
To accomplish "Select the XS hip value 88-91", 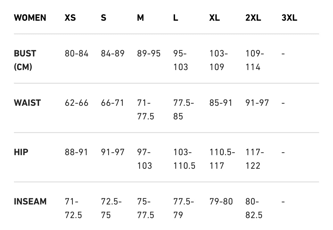I will coord(77,152).
